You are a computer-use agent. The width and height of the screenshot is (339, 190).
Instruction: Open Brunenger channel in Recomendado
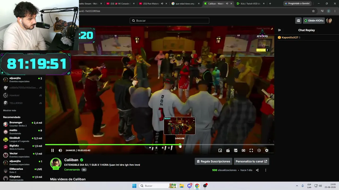tap(23, 124)
